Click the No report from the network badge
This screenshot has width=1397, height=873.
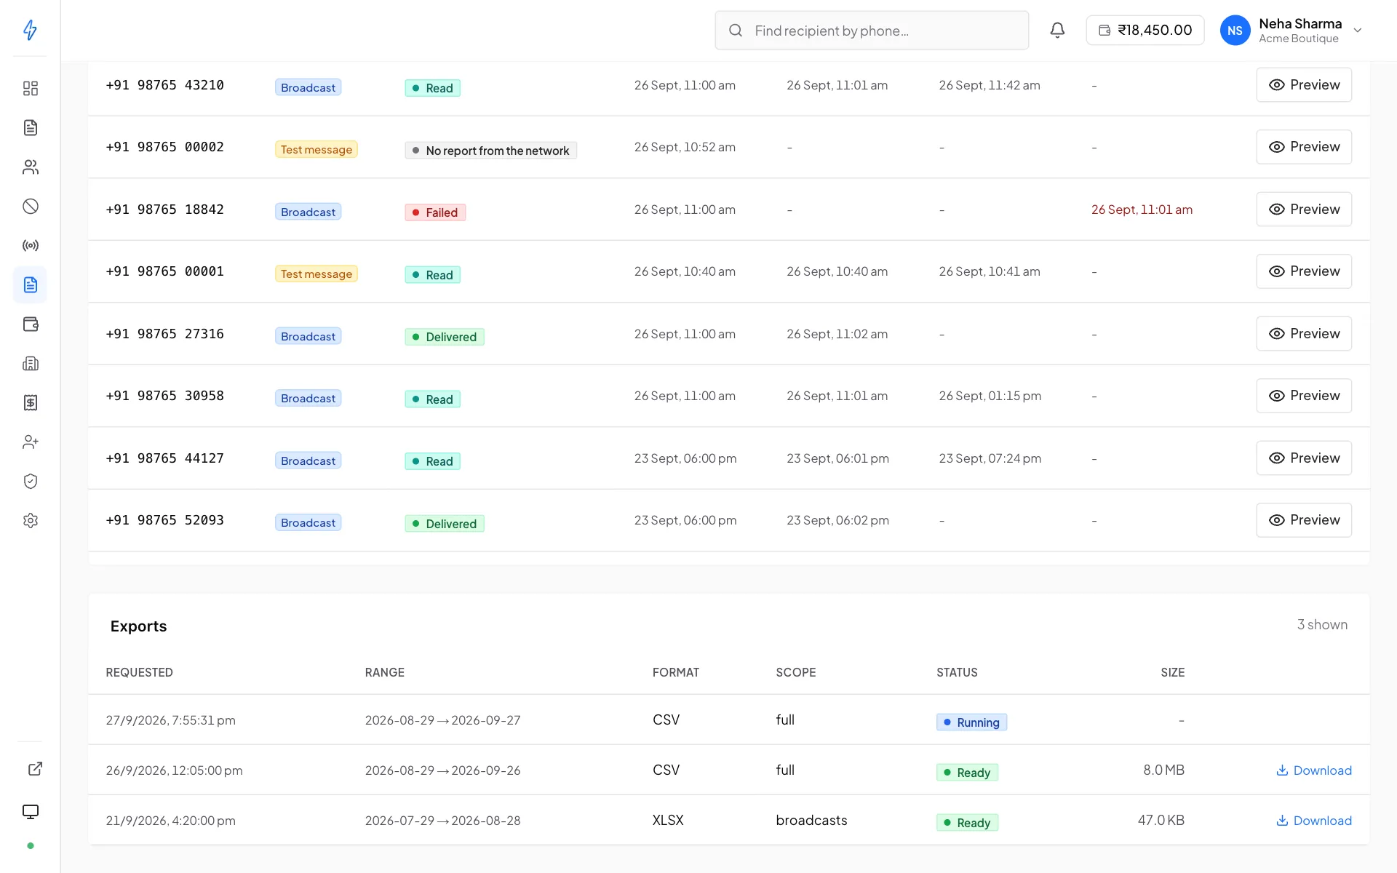click(491, 151)
